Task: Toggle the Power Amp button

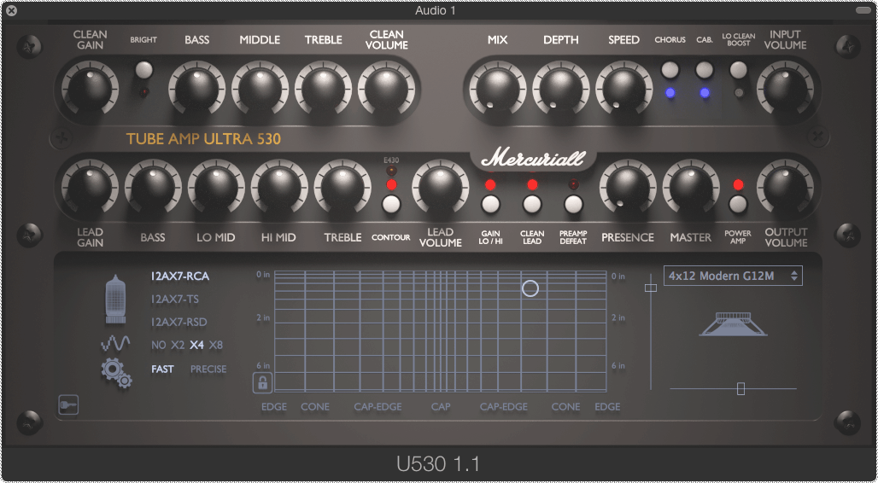Action: tap(738, 204)
